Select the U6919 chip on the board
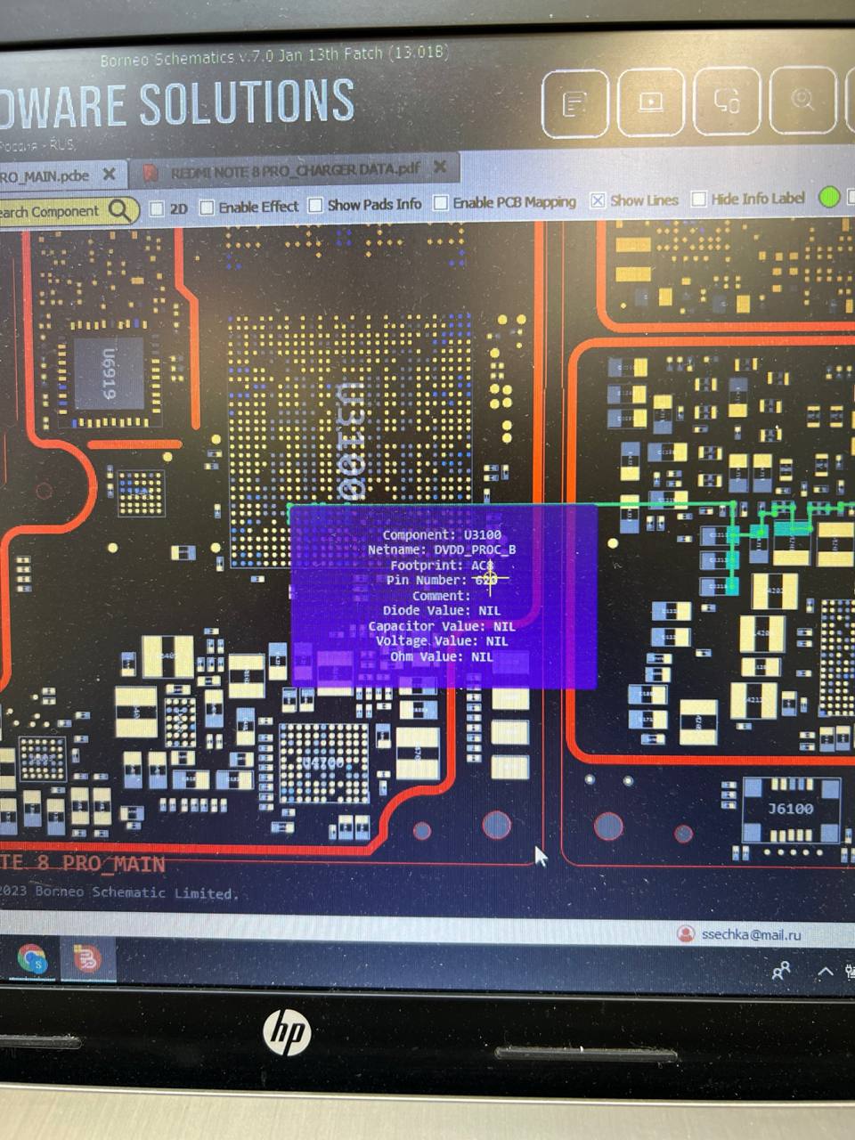 tap(108, 374)
